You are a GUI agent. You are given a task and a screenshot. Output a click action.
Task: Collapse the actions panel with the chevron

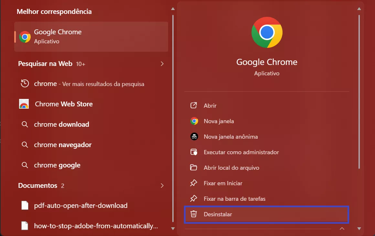pos(342,229)
